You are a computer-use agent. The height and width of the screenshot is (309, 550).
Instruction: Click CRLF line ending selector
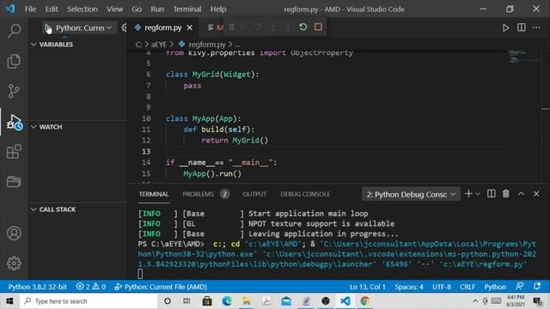click(x=467, y=287)
